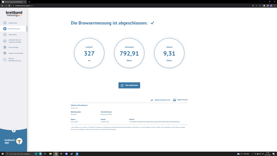Click the breitbandmessung logo
The height and width of the screenshot is (156, 277).
[x=14, y=14]
